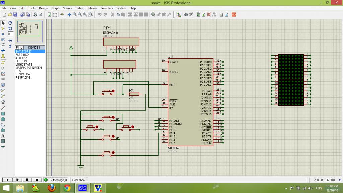Click the Print toolbar icon
This screenshot has width=343, height=193.
pyautogui.click(x=35, y=15)
